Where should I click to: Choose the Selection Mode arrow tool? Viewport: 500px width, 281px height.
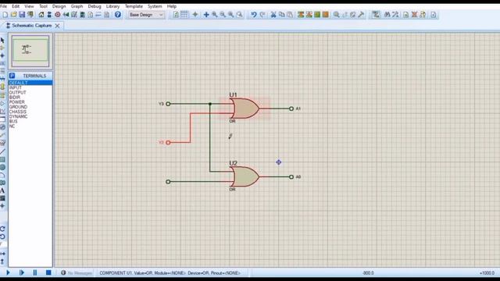tap(2, 40)
